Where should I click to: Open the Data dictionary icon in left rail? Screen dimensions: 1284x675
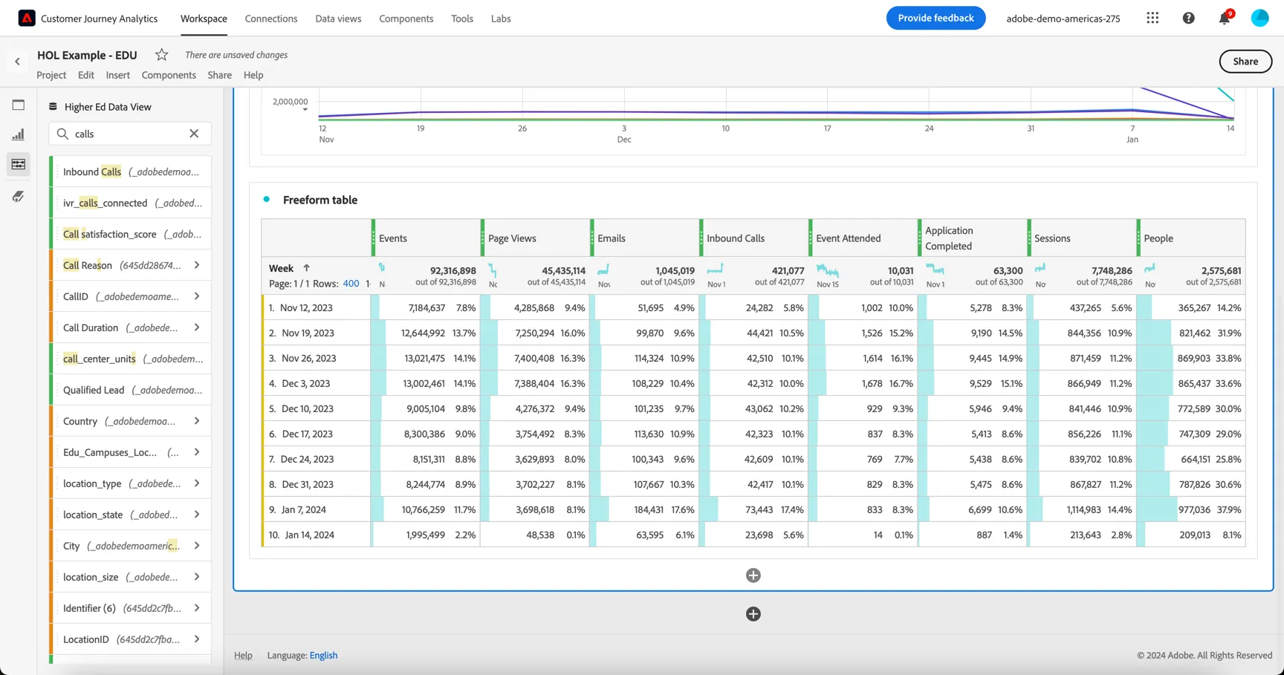(19, 197)
